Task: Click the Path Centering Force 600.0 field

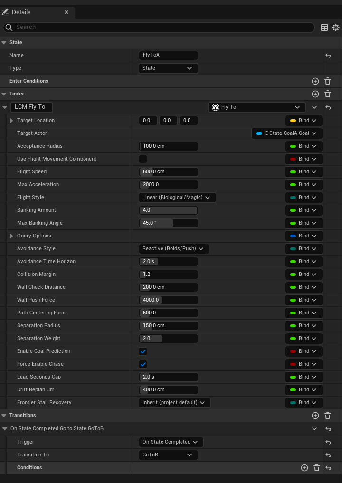Action: [168, 313]
